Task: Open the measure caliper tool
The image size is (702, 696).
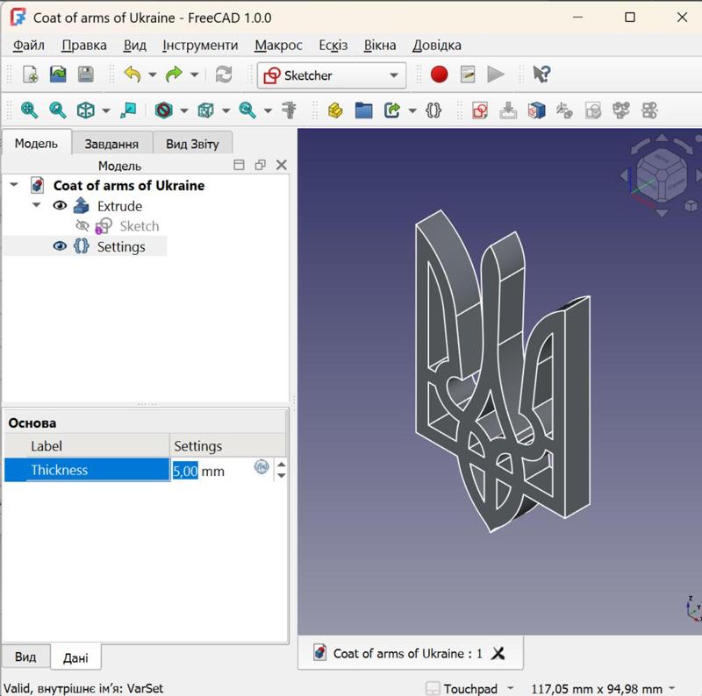Action: [x=290, y=110]
